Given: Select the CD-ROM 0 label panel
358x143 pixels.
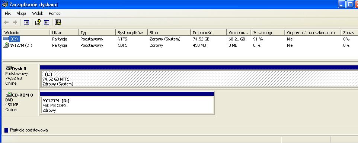Looking at the screenshot, I should pyautogui.click(x=20, y=103).
